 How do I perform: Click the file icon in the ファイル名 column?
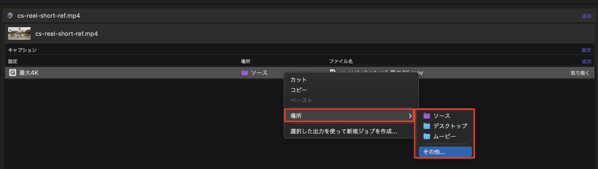(332, 71)
